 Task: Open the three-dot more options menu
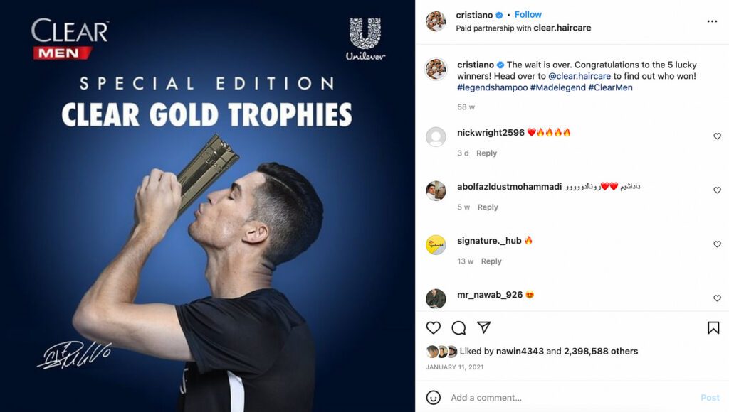tap(712, 21)
